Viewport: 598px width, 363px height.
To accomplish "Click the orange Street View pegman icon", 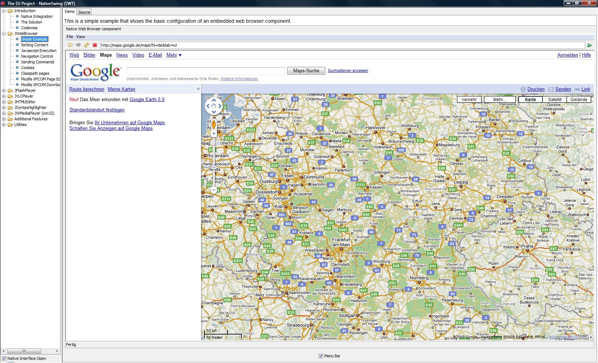I will click(x=214, y=124).
